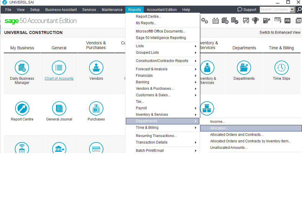The height and width of the screenshot is (215, 302).
Task: Click Switch to Enhanced View
Action: (x=280, y=32)
